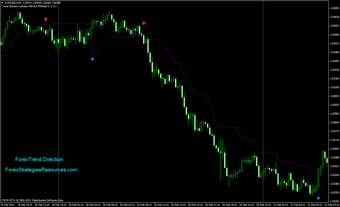
Task: Select the red down arrow near 20 Feb 09:15
Action: click(x=144, y=23)
